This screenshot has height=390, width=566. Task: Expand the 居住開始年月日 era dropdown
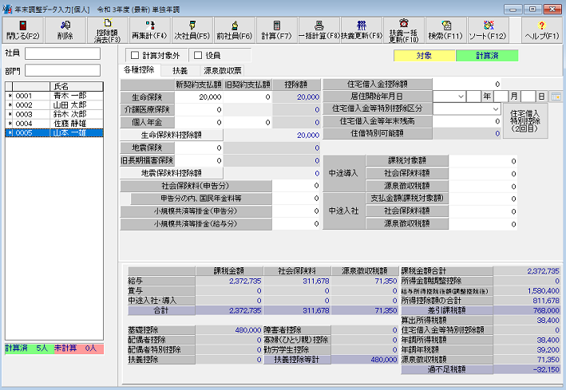pos(461,96)
